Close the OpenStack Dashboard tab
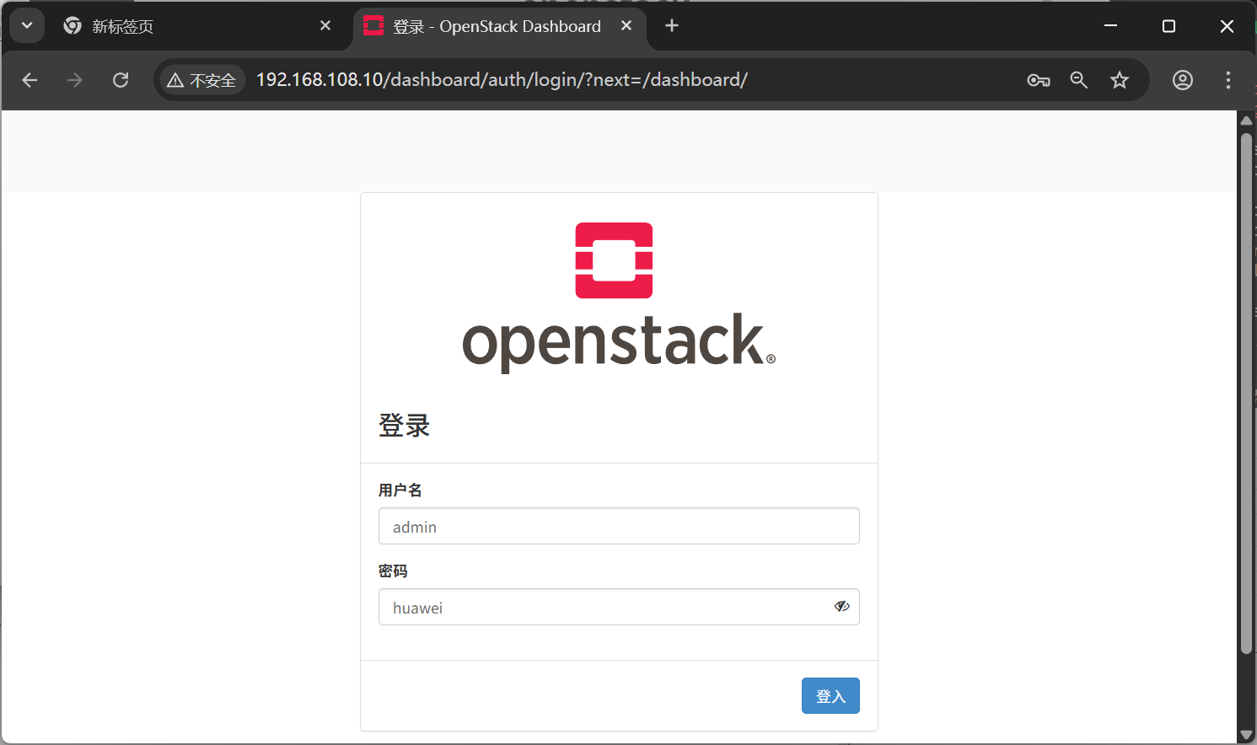Image resolution: width=1257 pixels, height=745 pixels. pyautogui.click(x=626, y=26)
